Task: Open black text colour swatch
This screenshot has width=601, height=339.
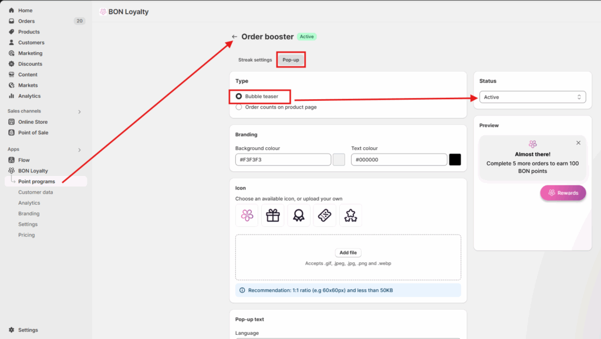Action: (455, 160)
